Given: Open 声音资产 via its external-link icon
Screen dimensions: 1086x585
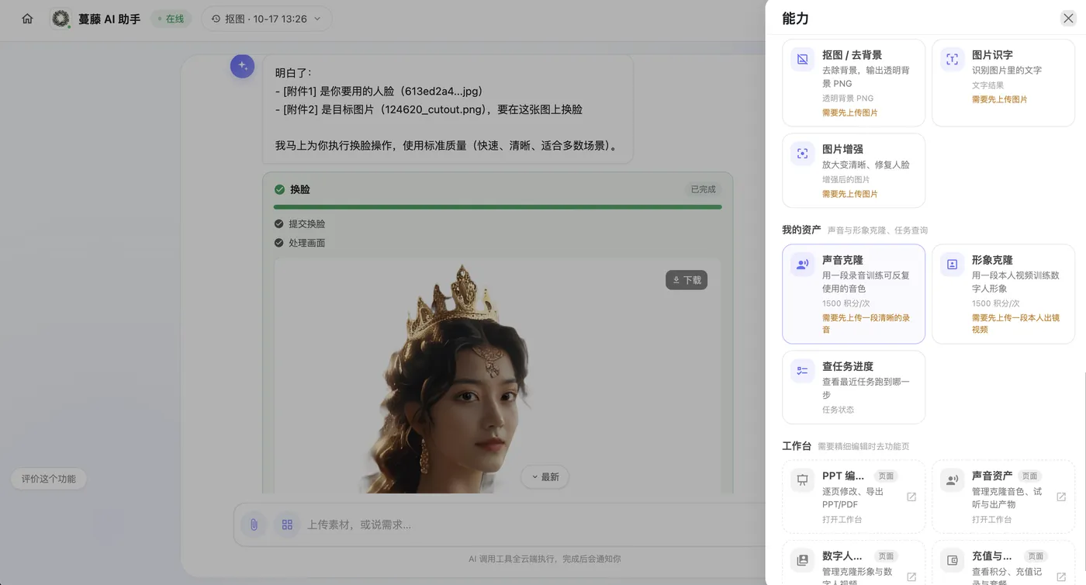Looking at the screenshot, I should 1061,497.
